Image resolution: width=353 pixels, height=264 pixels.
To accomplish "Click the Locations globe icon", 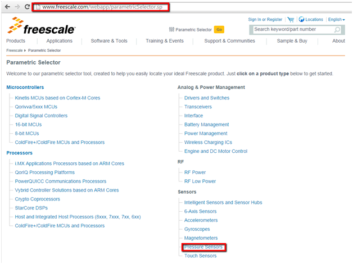I will click(302, 19).
